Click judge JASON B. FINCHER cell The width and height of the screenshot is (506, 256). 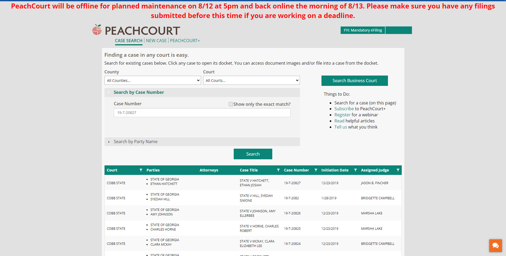pos(375,183)
